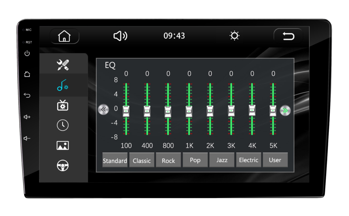The width and height of the screenshot is (349, 216).
Task: Open volume speaker control
Action: coord(120,36)
